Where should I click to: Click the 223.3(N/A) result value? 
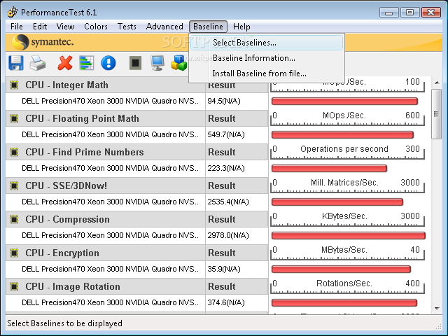click(x=226, y=168)
